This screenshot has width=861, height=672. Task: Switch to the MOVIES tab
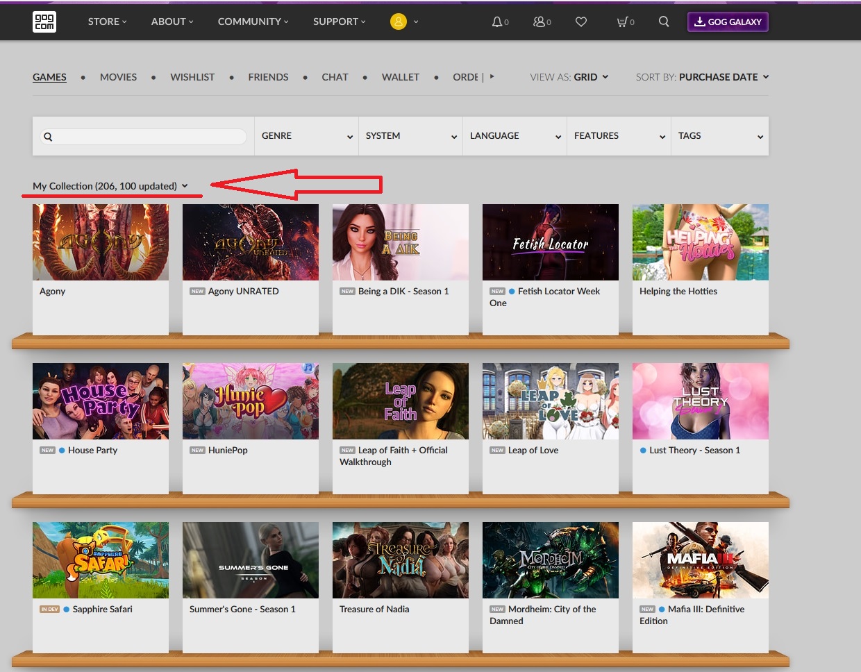(x=118, y=77)
